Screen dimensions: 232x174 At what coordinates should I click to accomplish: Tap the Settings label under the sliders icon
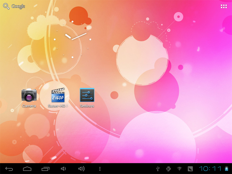point(87,106)
